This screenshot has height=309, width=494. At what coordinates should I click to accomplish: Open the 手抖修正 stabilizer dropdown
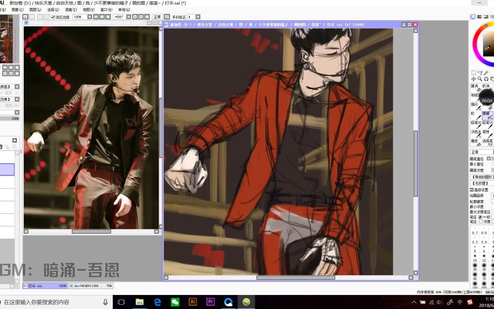(198, 17)
